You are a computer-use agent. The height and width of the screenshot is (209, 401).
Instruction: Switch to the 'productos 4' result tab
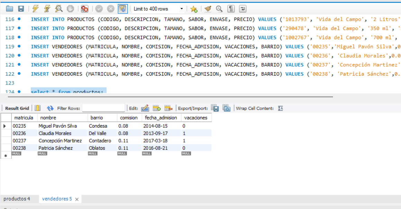click(x=17, y=199)
